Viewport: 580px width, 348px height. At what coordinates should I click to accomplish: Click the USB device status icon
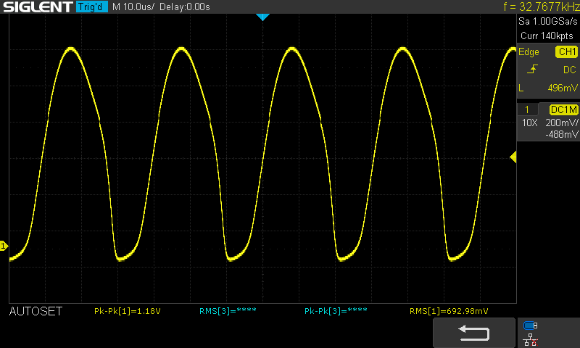click(x=531, y=326)
